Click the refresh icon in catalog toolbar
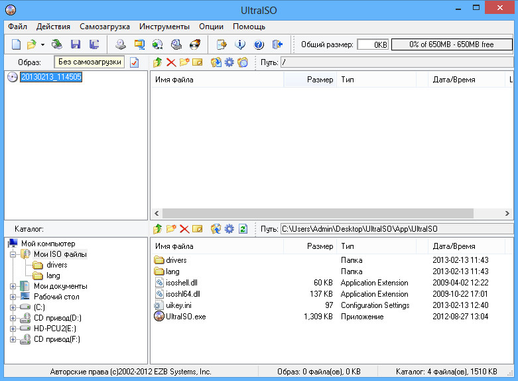 [243, 229]
